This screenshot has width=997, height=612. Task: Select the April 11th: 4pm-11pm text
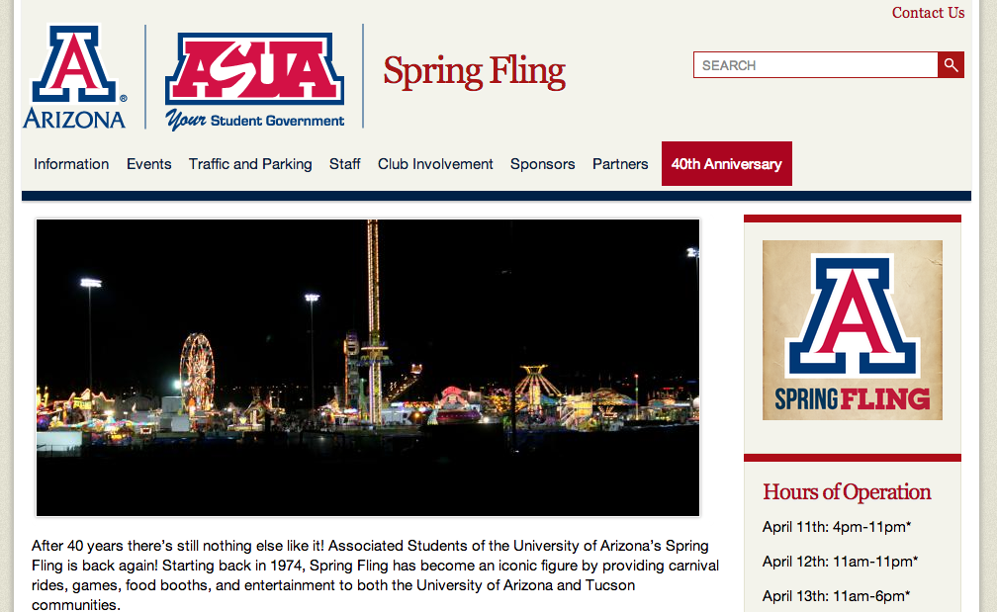pos(837,527)
